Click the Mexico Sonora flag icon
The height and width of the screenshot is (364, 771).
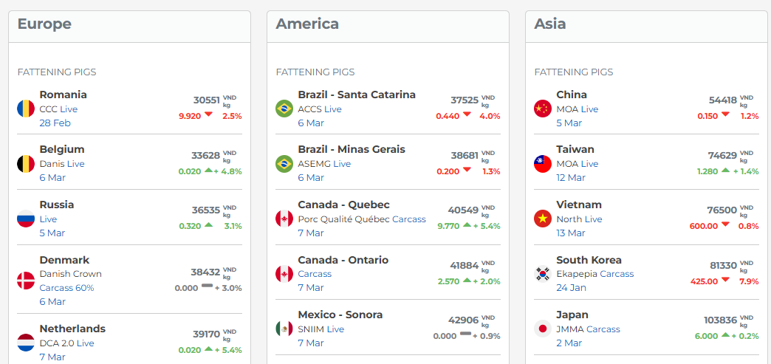284,329
